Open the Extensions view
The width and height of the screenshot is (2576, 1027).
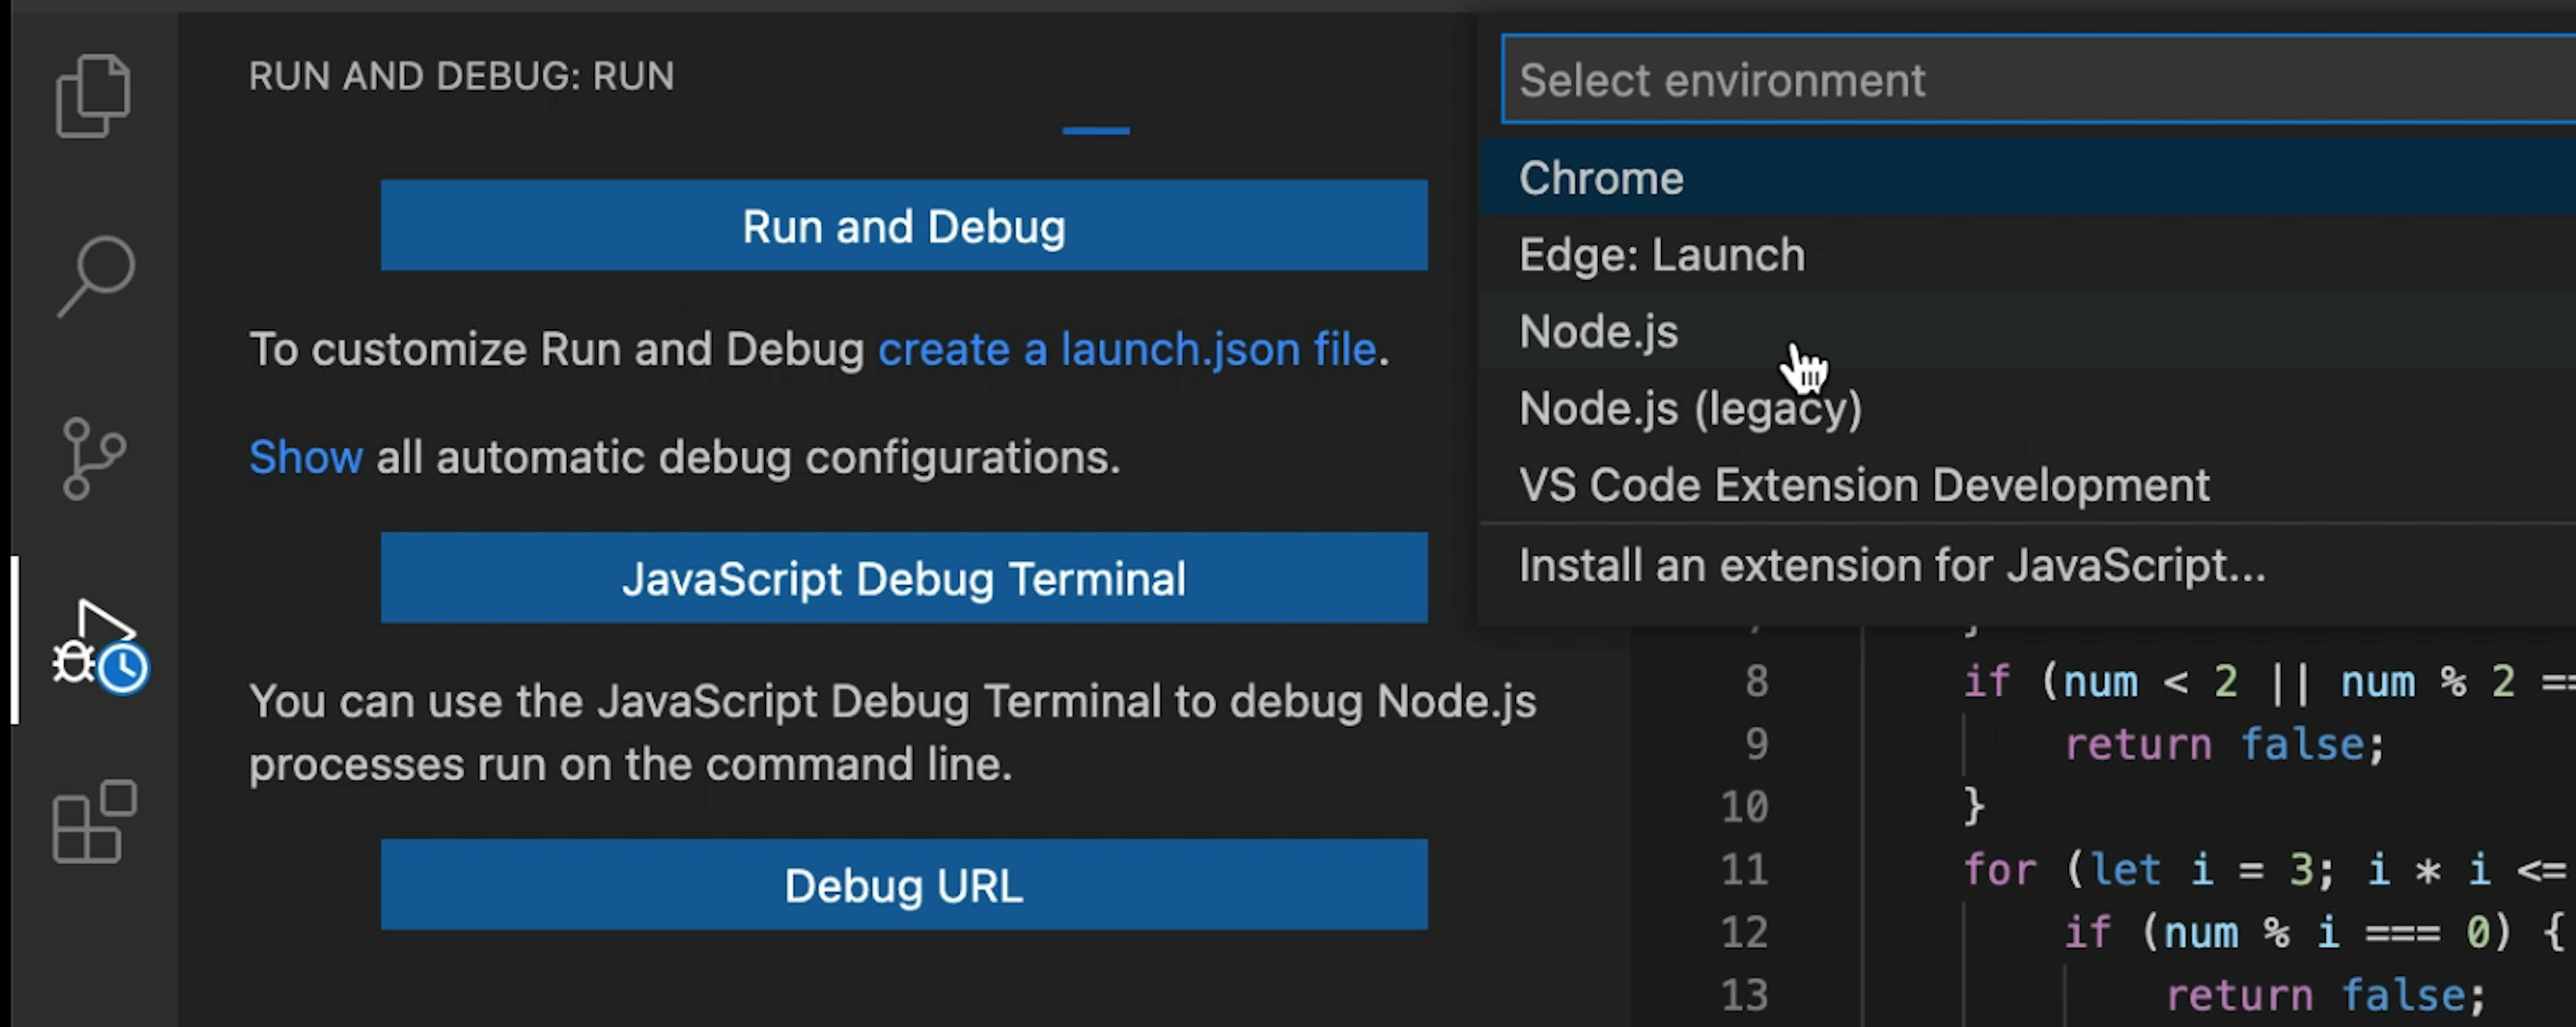[94, 821]
